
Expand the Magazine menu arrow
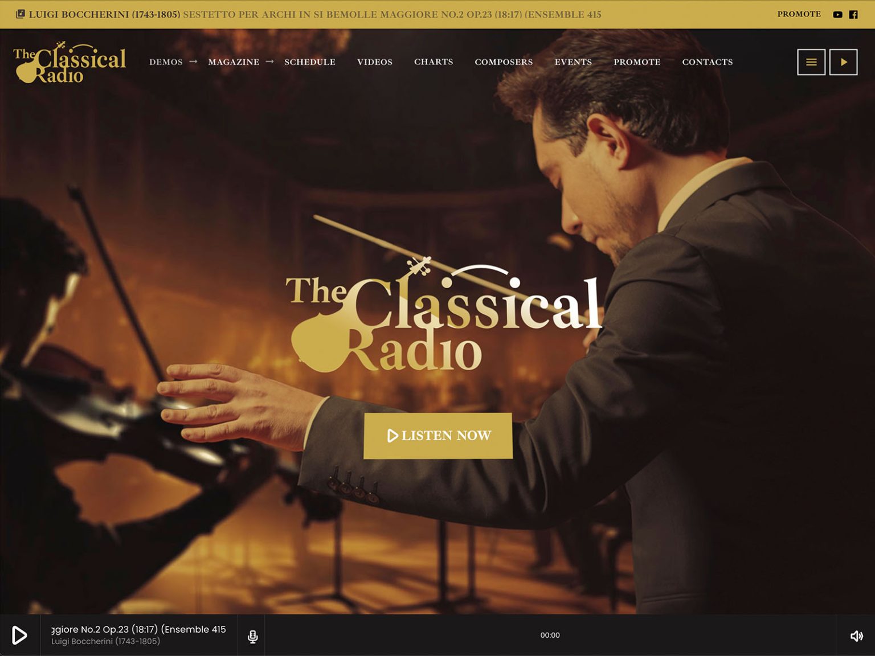click(269, 61)
